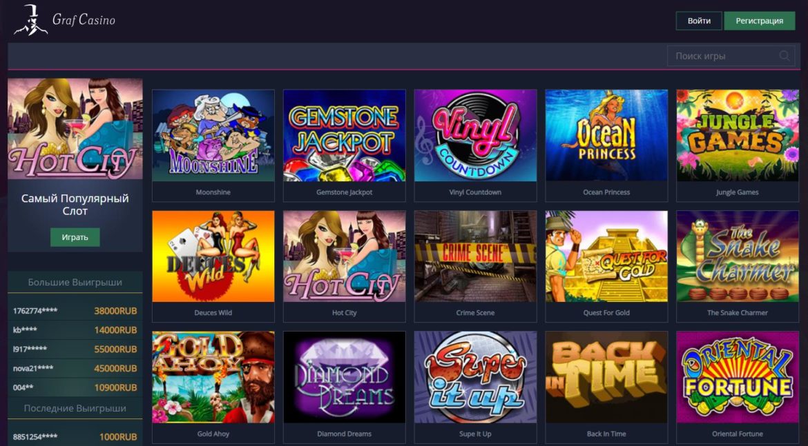Launch the Quest For Gold game
This screenshot has width=808, height=446.
coord(606,256)
